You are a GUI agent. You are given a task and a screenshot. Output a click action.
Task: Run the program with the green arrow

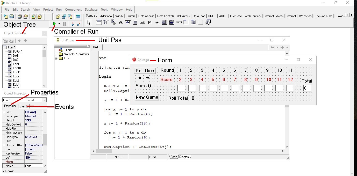(54, 24)
